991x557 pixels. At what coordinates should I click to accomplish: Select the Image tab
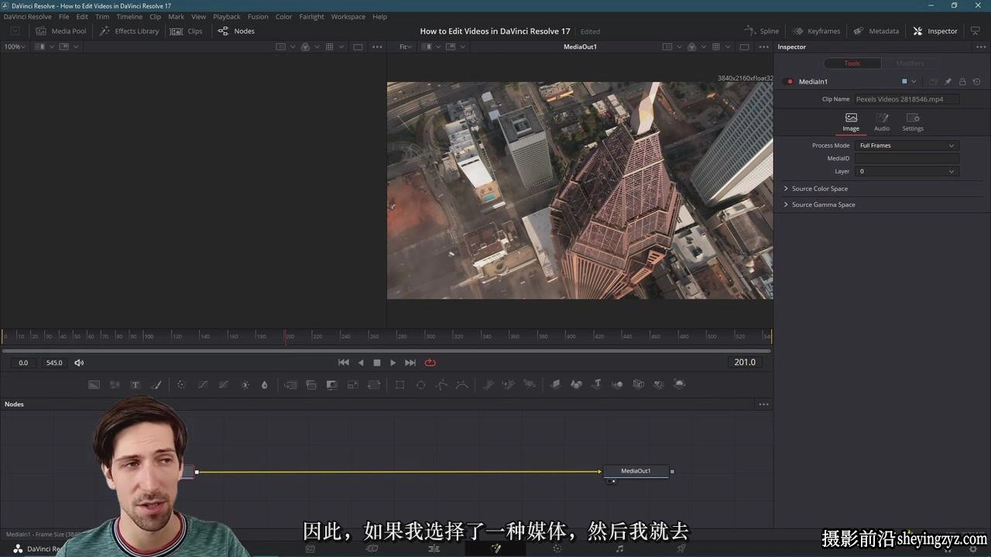pos(851,122)
